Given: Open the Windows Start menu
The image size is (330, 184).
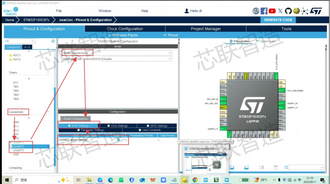Looking at the screenshot, I should pyautogui.click(x=7, y=180).
